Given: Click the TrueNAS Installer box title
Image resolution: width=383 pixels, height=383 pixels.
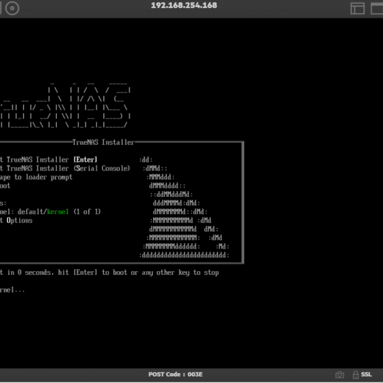Looking at the screenshot, I should coord(103,142).
